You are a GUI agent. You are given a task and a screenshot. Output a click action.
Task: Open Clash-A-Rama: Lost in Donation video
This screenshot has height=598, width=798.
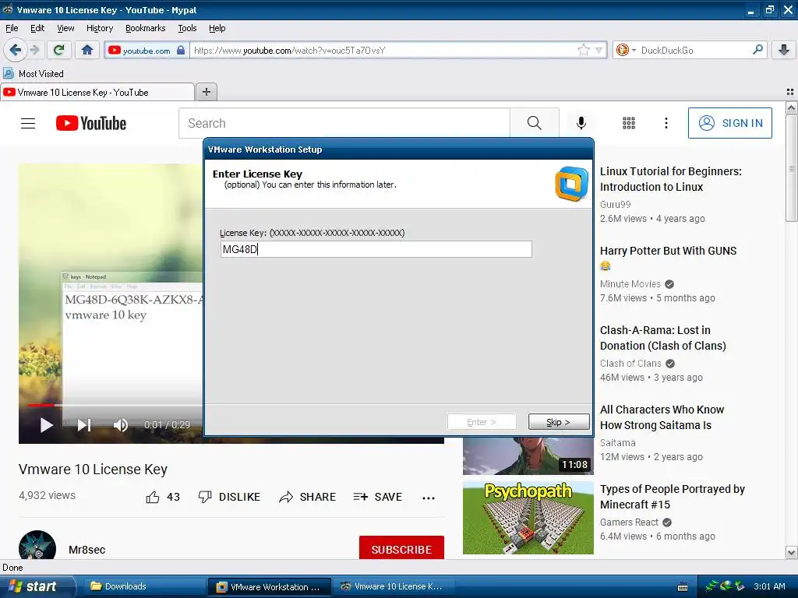(x=662, y=338)
